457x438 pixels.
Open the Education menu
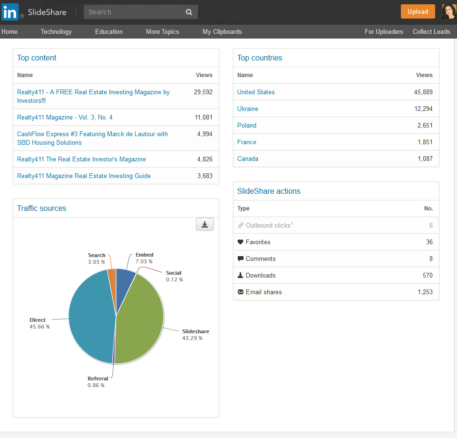(x=109, y=31)
